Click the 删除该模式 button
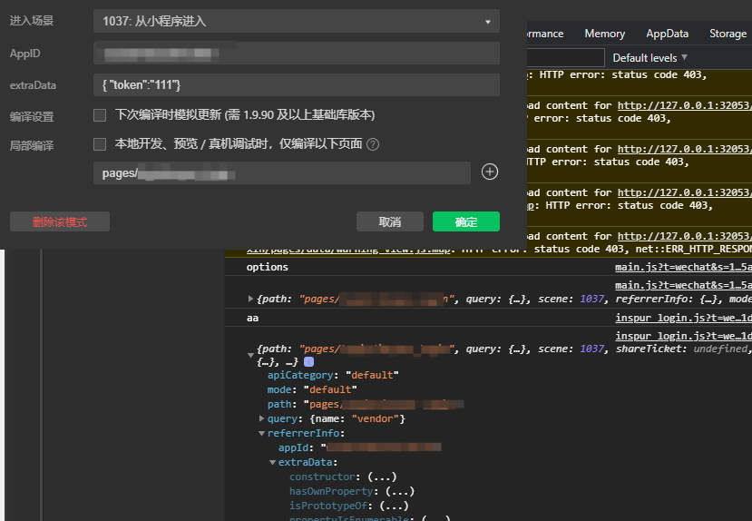 (60, 221)
